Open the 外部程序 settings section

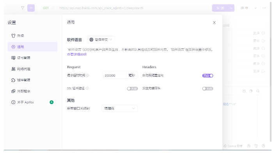pos(32,91)
